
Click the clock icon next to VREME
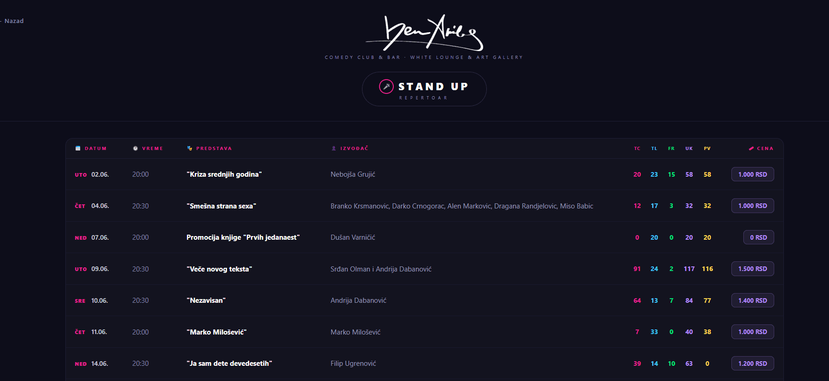coord(135,148)
